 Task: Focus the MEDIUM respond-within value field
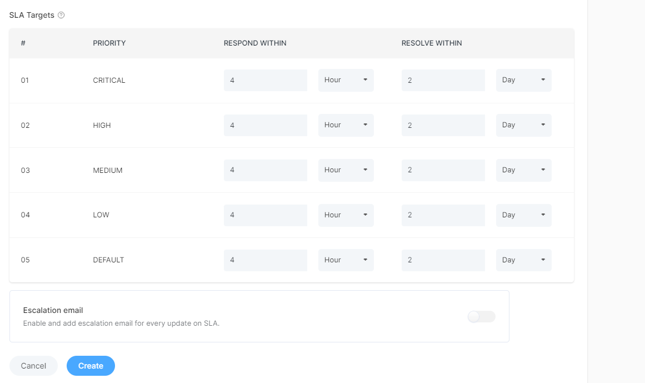(x=266, y=170)
